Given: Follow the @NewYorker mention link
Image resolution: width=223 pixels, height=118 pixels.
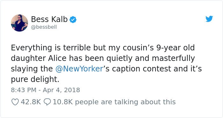Looking at the screenshot, I should (x=79, y=69).
